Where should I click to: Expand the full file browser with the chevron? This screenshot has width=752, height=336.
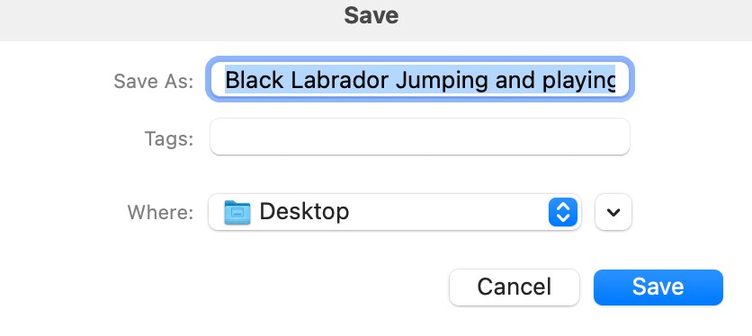coord(613,212)
